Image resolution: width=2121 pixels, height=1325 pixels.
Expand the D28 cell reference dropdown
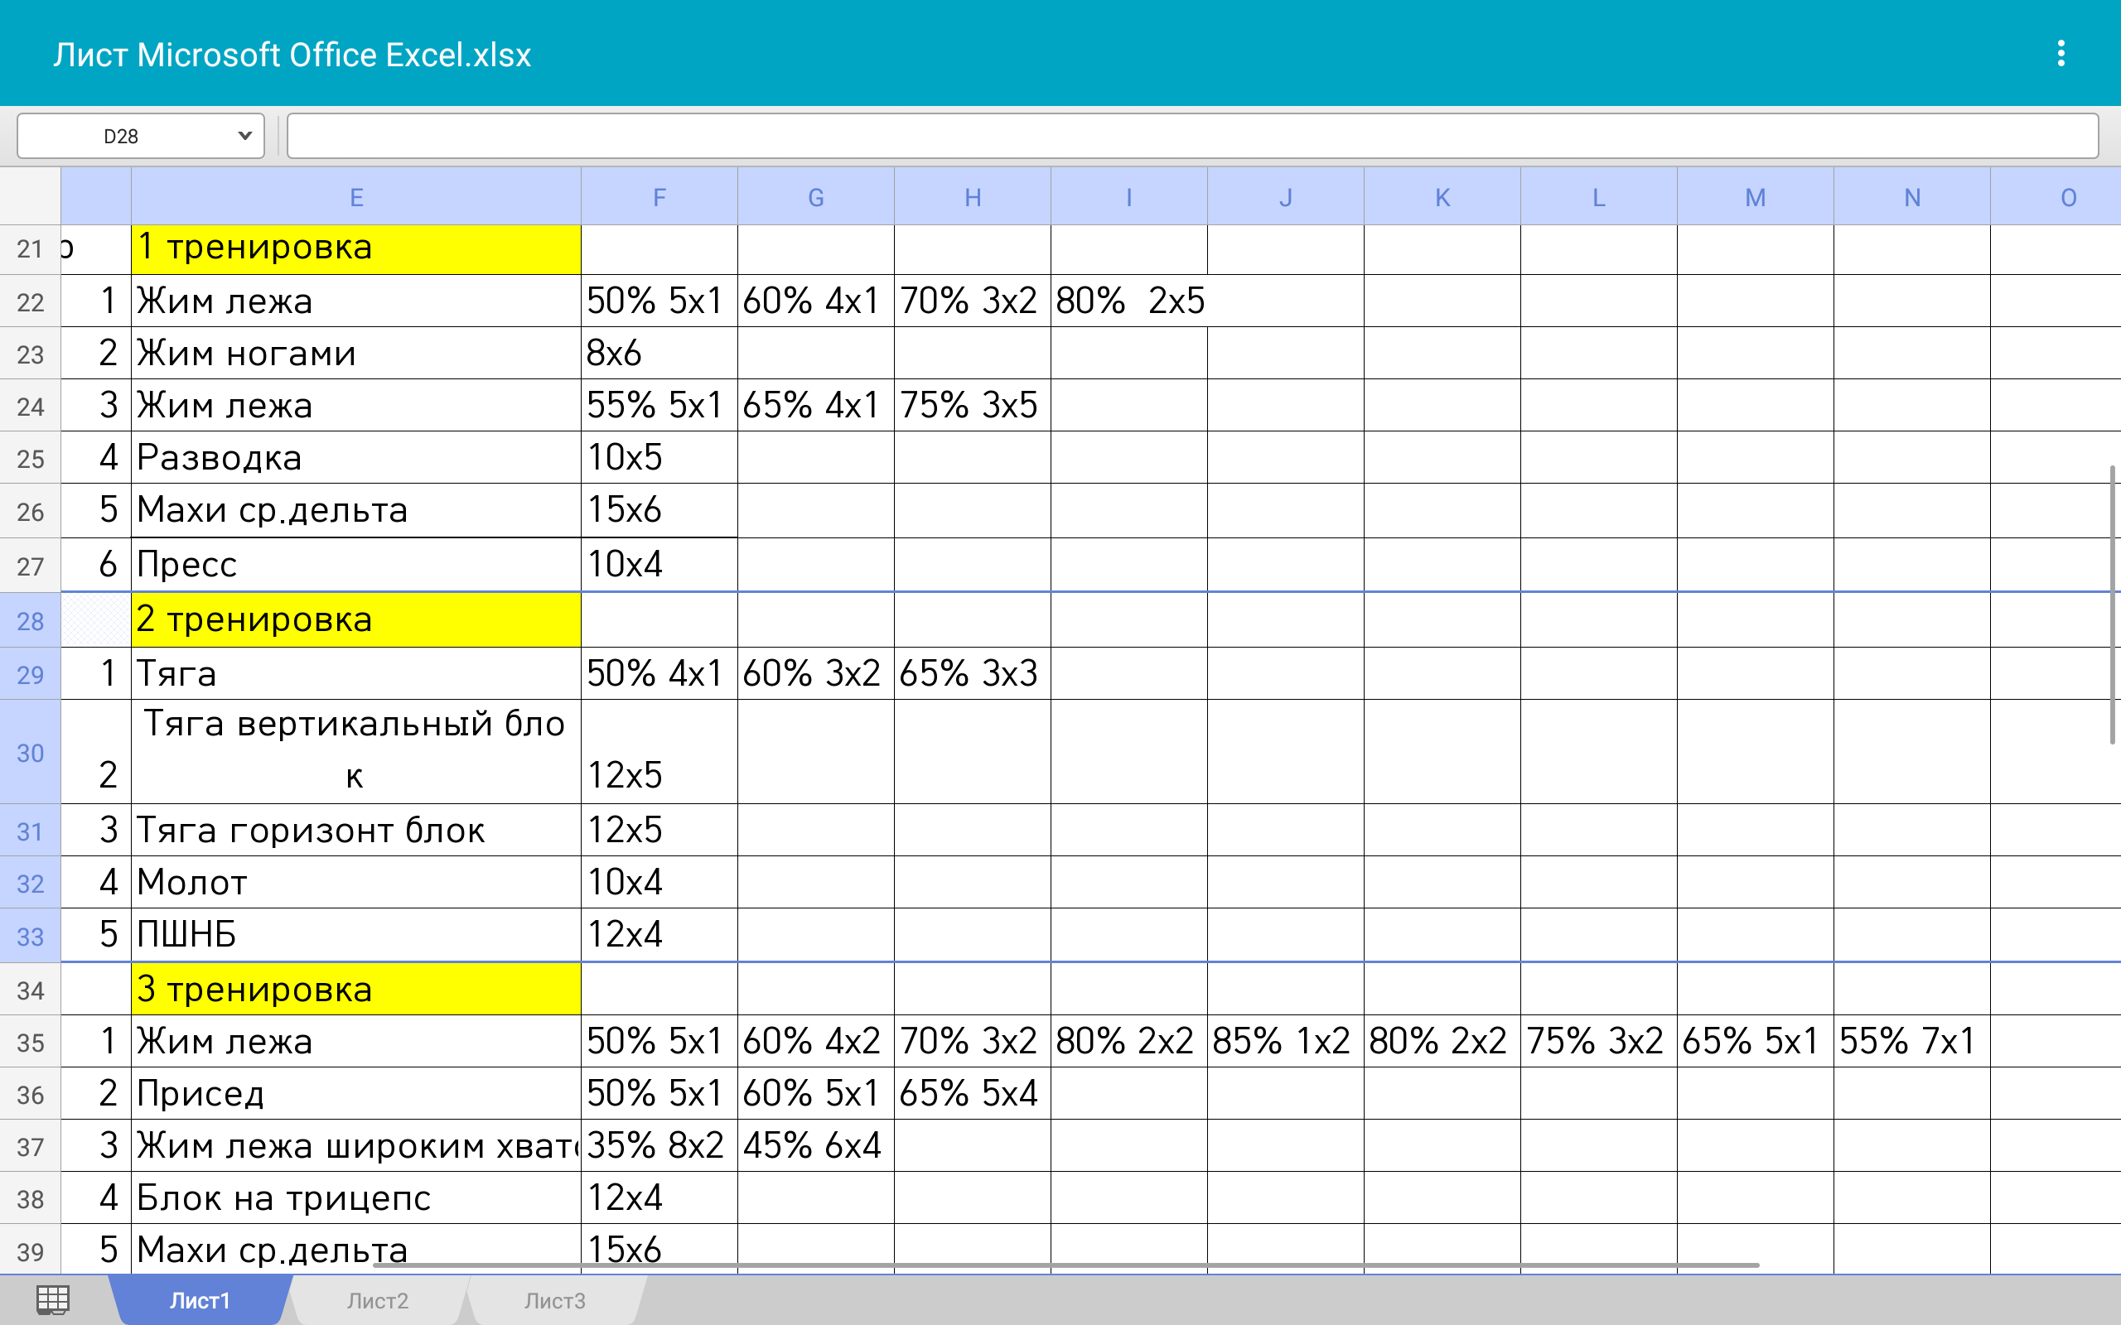point(244,136)
